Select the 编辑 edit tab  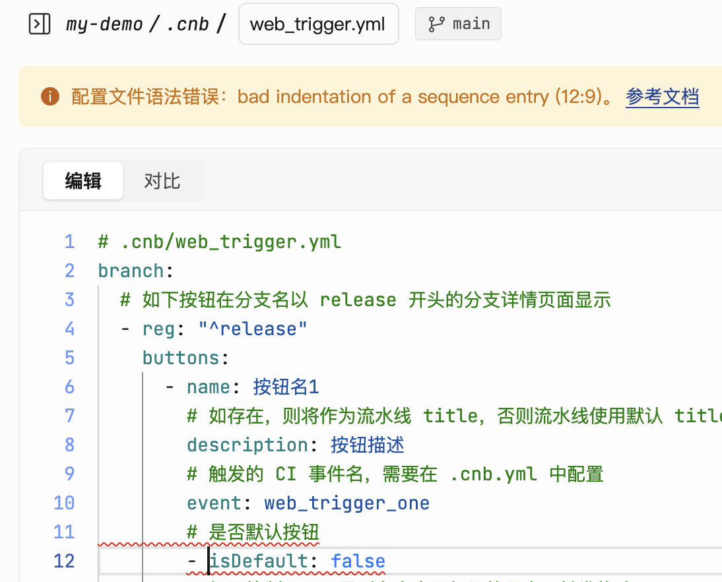pyautogui.click(x=82, y=180)
